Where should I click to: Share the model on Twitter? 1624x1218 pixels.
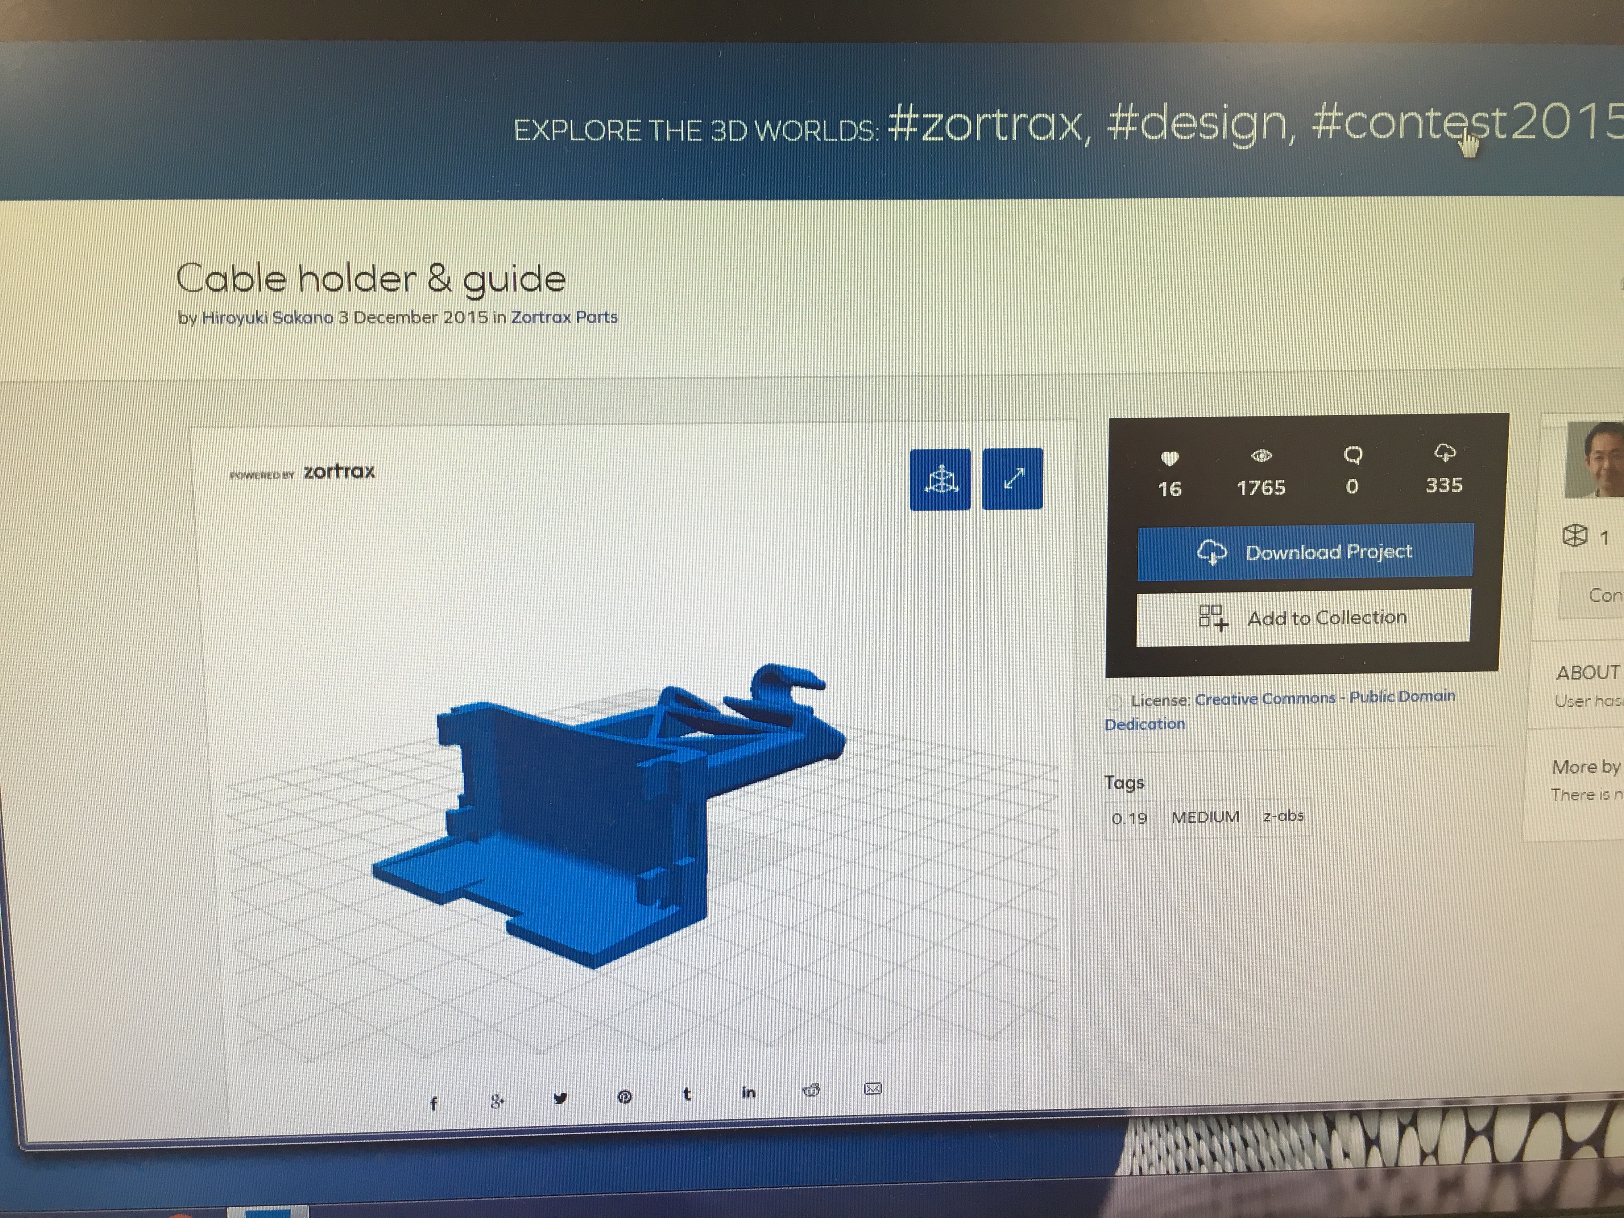[560, 1099]
